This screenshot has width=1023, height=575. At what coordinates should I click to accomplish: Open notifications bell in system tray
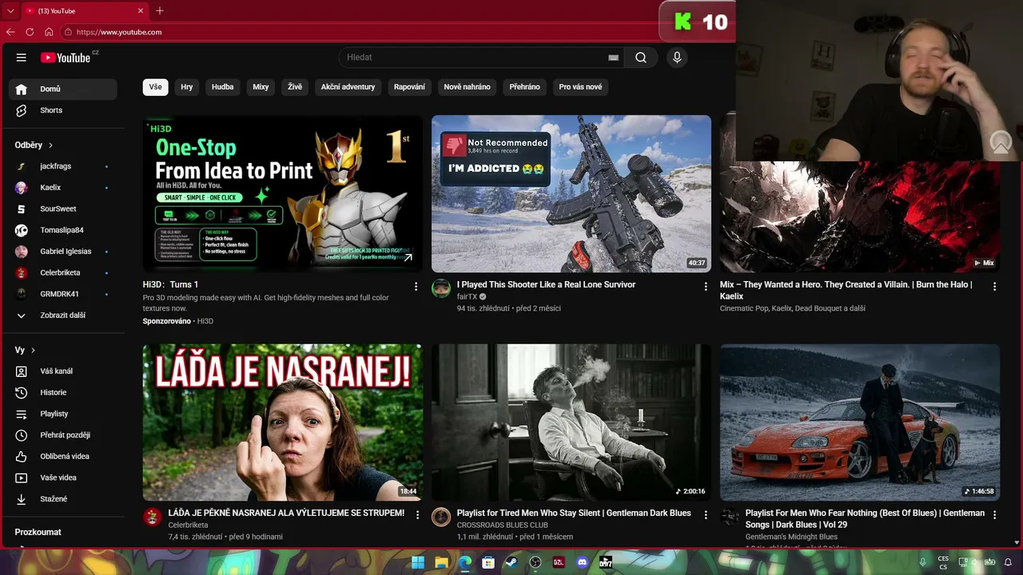click(x=1009, y=562)
